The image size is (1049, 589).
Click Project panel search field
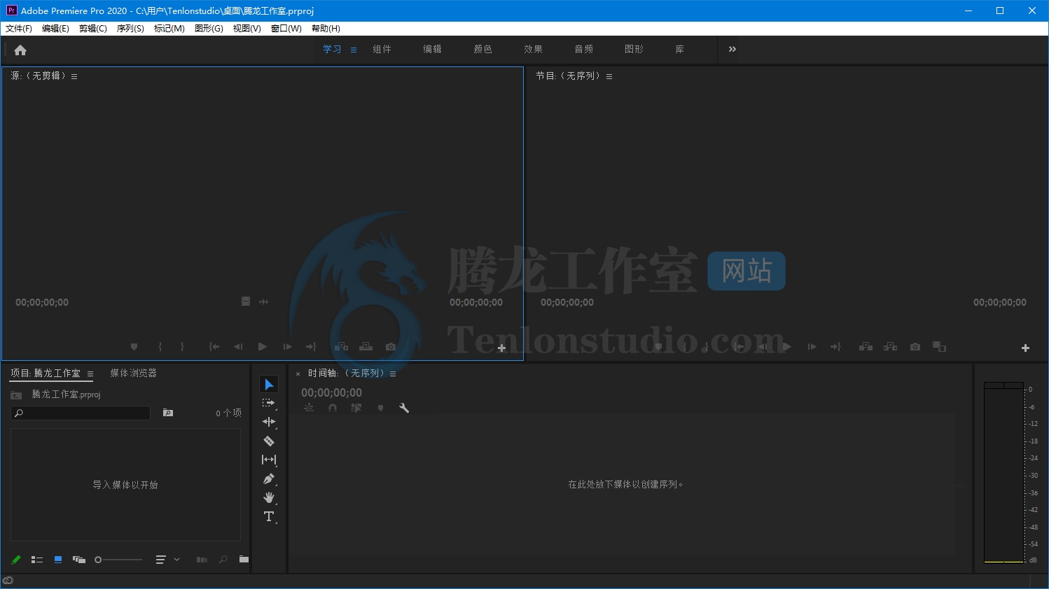point(81,413)
